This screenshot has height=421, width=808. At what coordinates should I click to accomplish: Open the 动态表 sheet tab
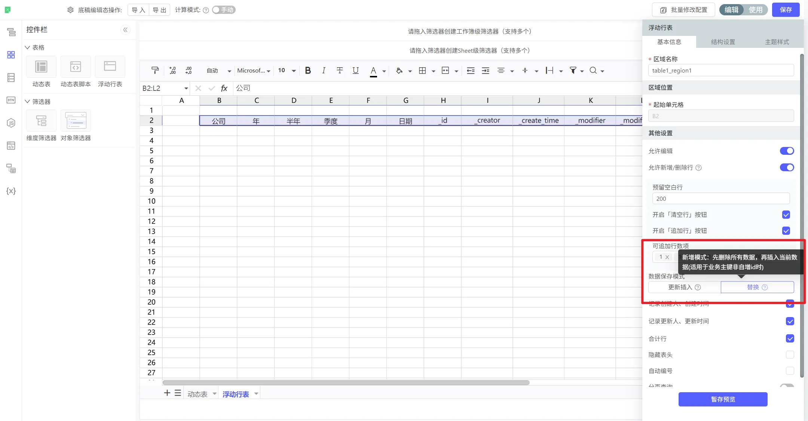click(x=197, y=394)
